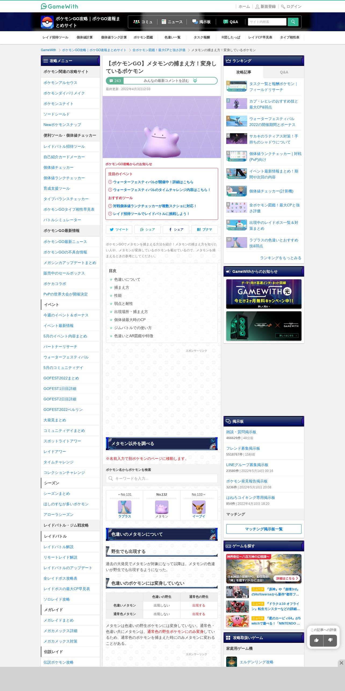Viewport: 345px width, 691px height.
Task: Share via the Facebook シェア button
Action: click(x=176, y=230)
